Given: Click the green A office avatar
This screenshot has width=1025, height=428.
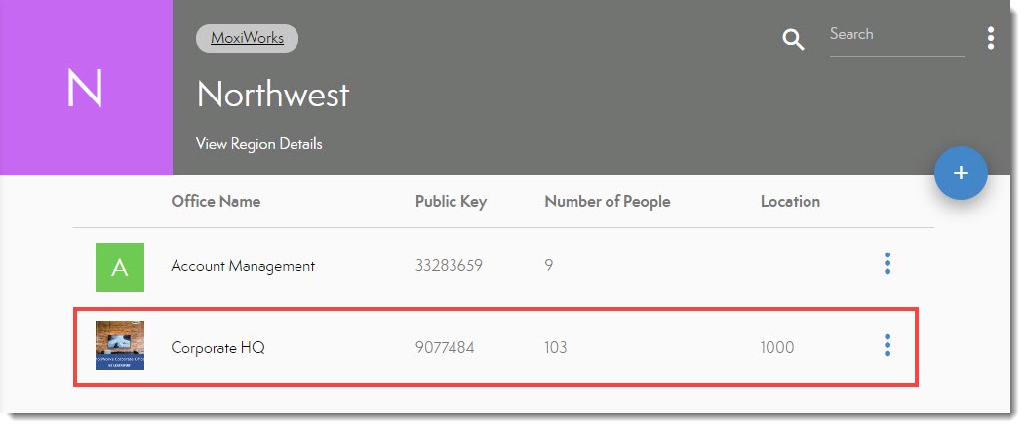Looking at the screenshot, I should click(120, 267).
